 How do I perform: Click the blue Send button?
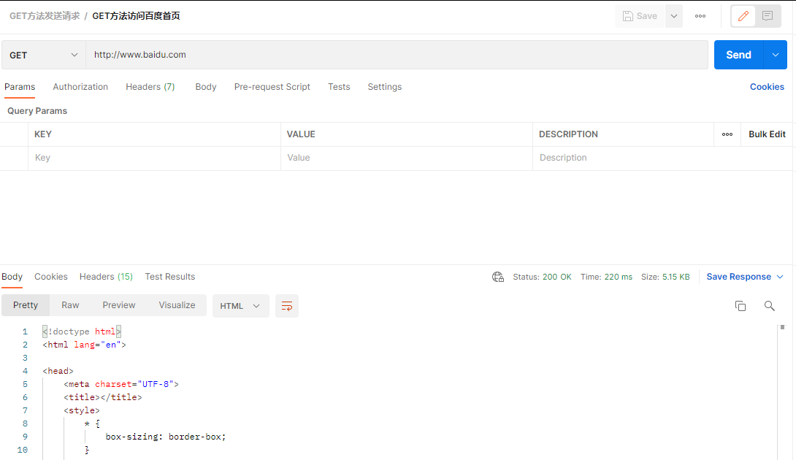tap(738, 55)
